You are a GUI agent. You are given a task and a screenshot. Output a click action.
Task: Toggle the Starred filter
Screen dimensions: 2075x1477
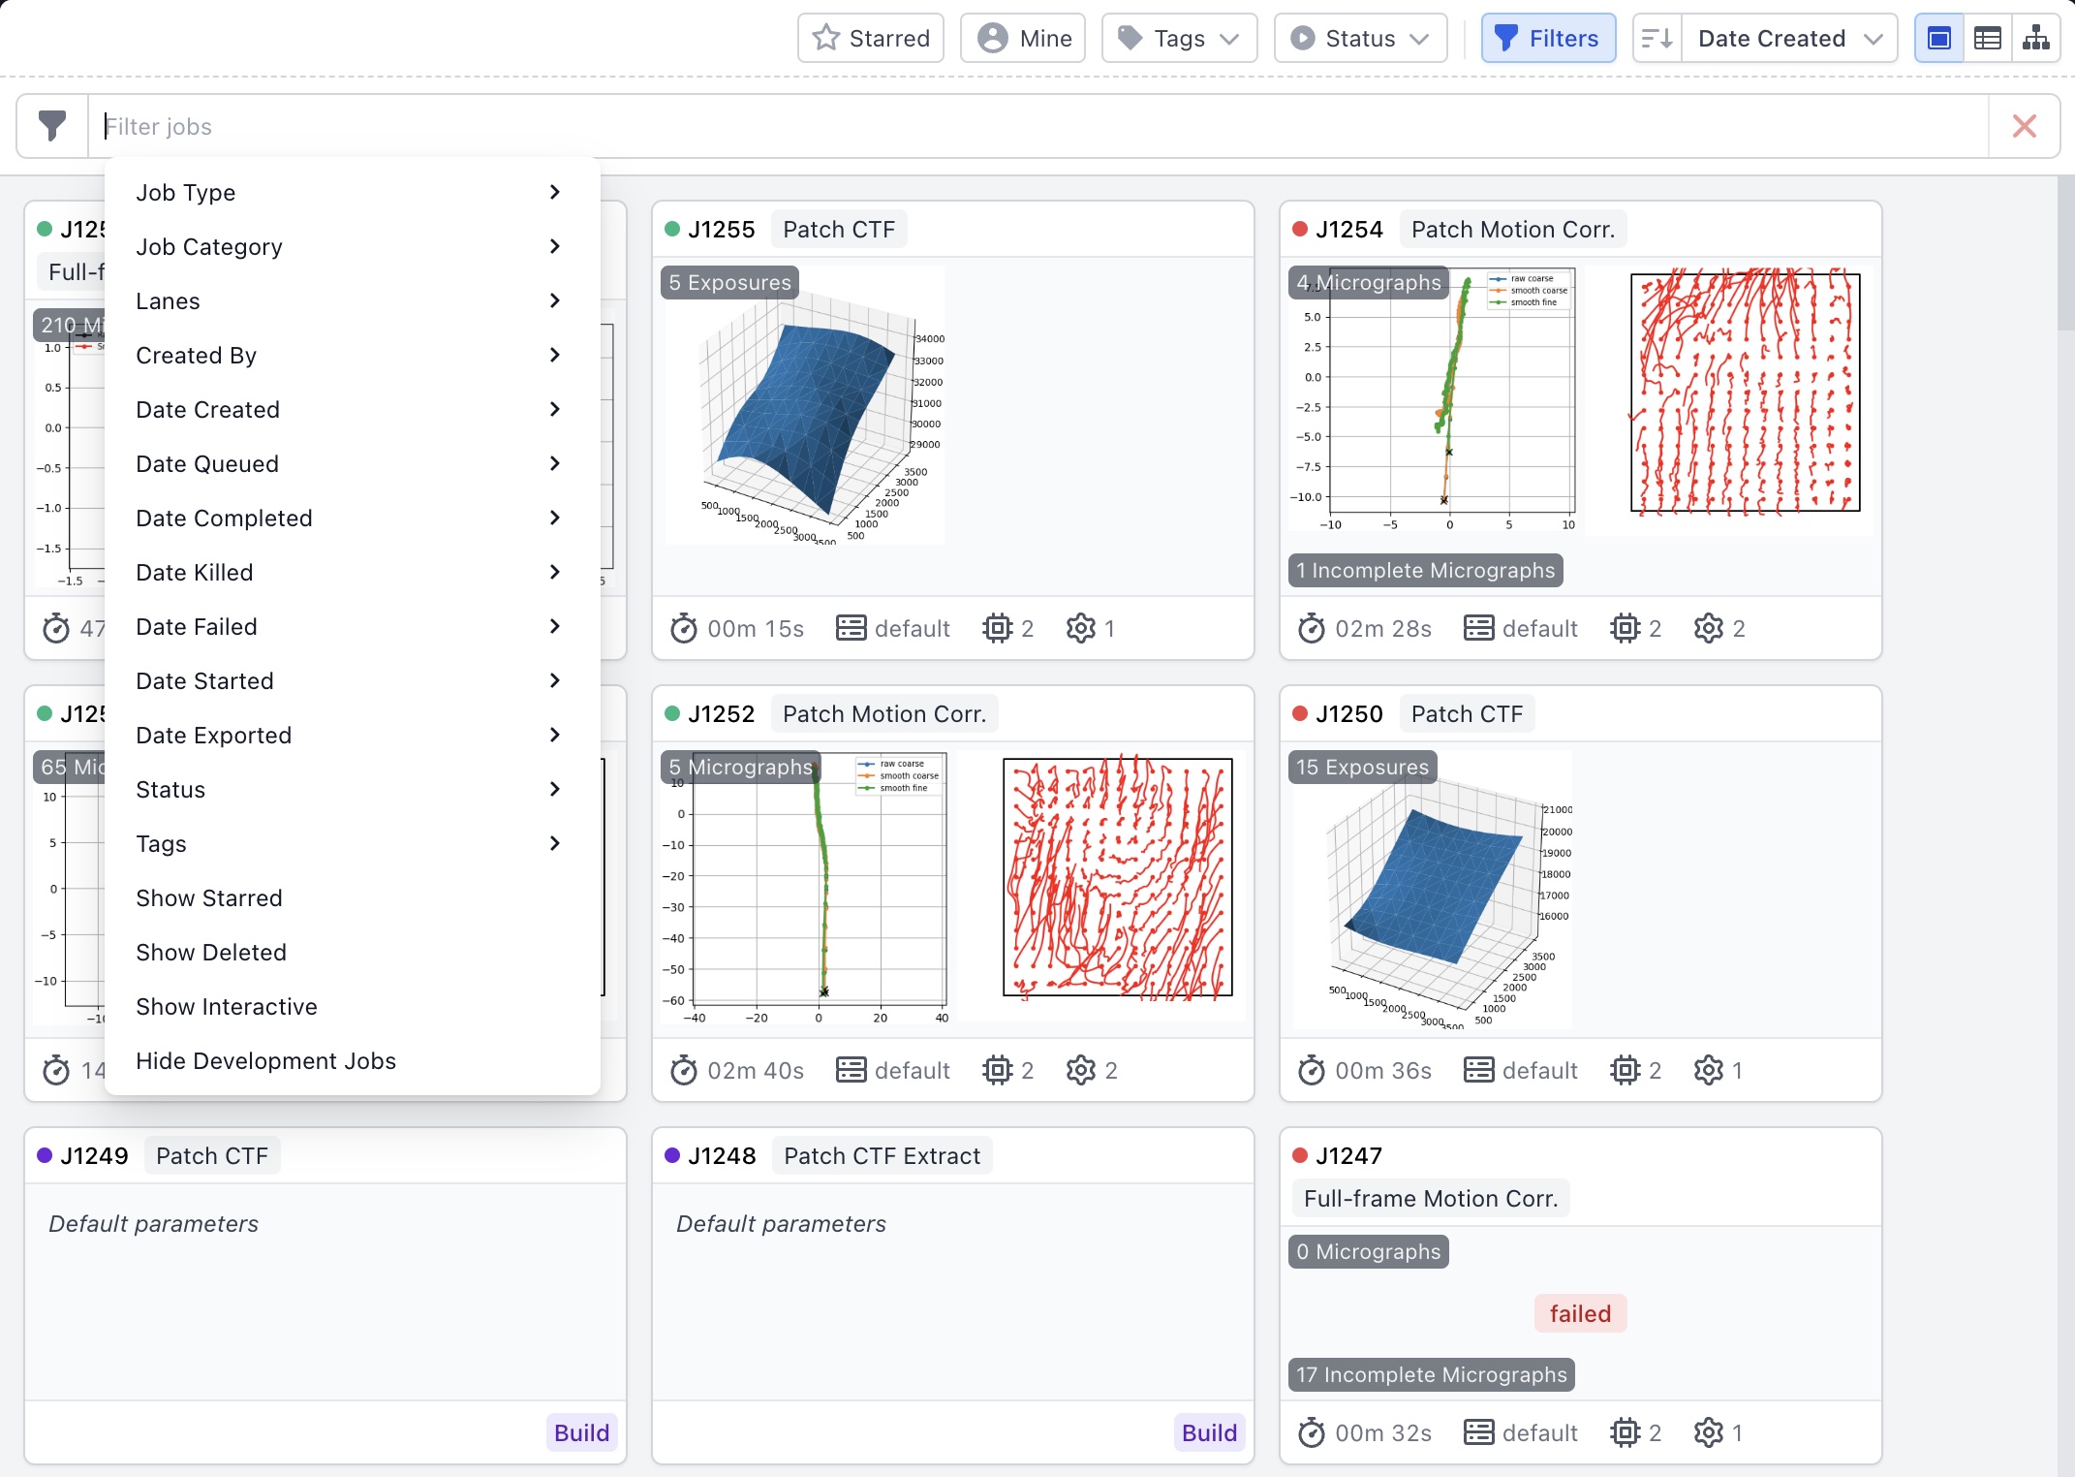coord(870,39)
